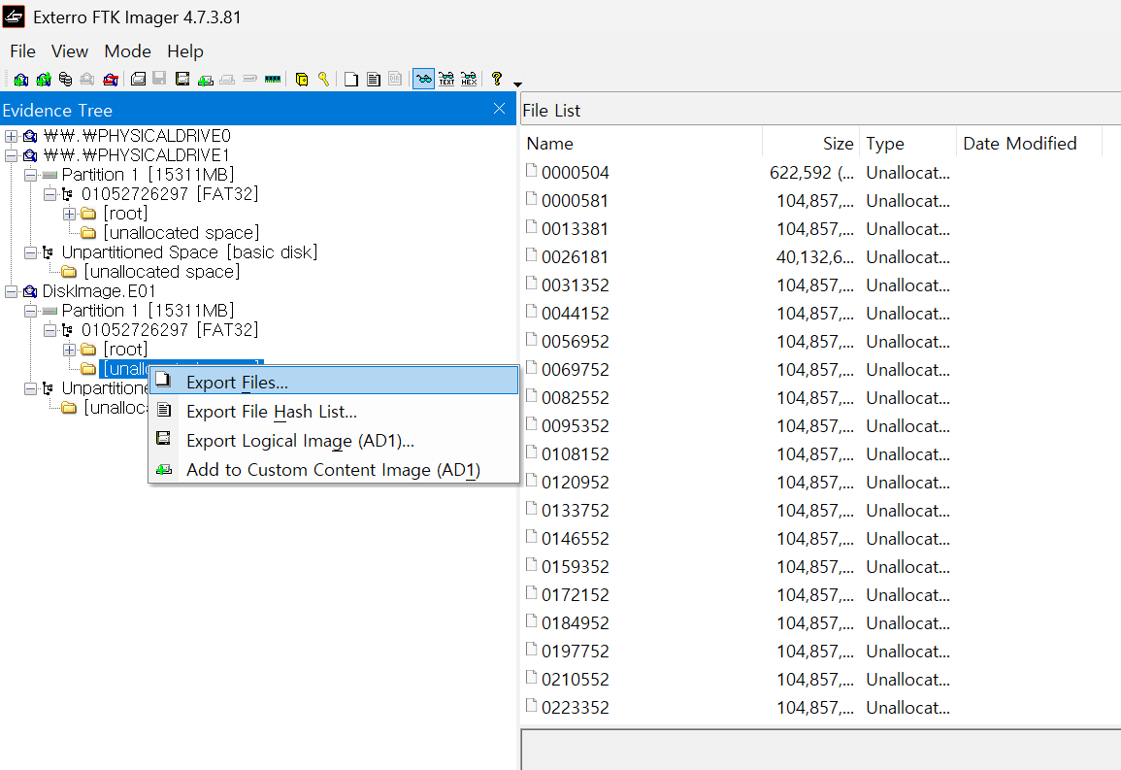Toggle view files as TEXT mode
1121x770 pixels.
(446, 80)
